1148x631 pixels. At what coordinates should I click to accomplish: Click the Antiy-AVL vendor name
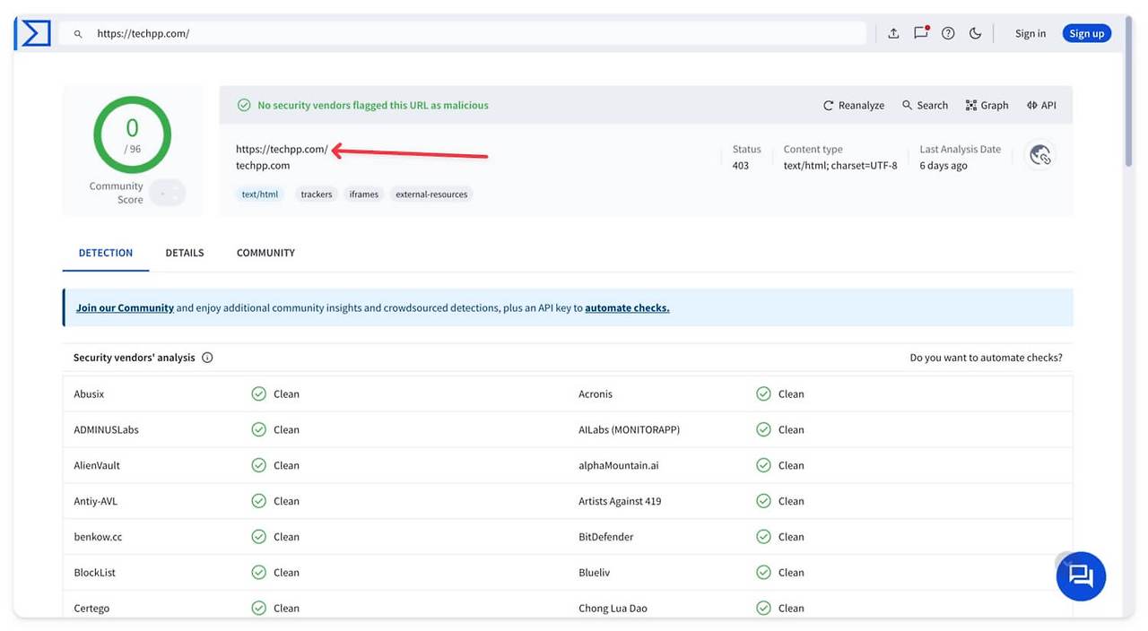tap(95, 501)
